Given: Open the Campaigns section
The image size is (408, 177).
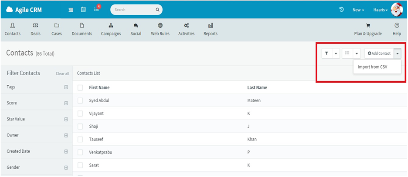Looking at the screenshot, I should coord(111,29).
